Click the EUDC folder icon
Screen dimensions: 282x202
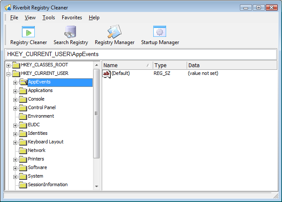tap(23, 125)
